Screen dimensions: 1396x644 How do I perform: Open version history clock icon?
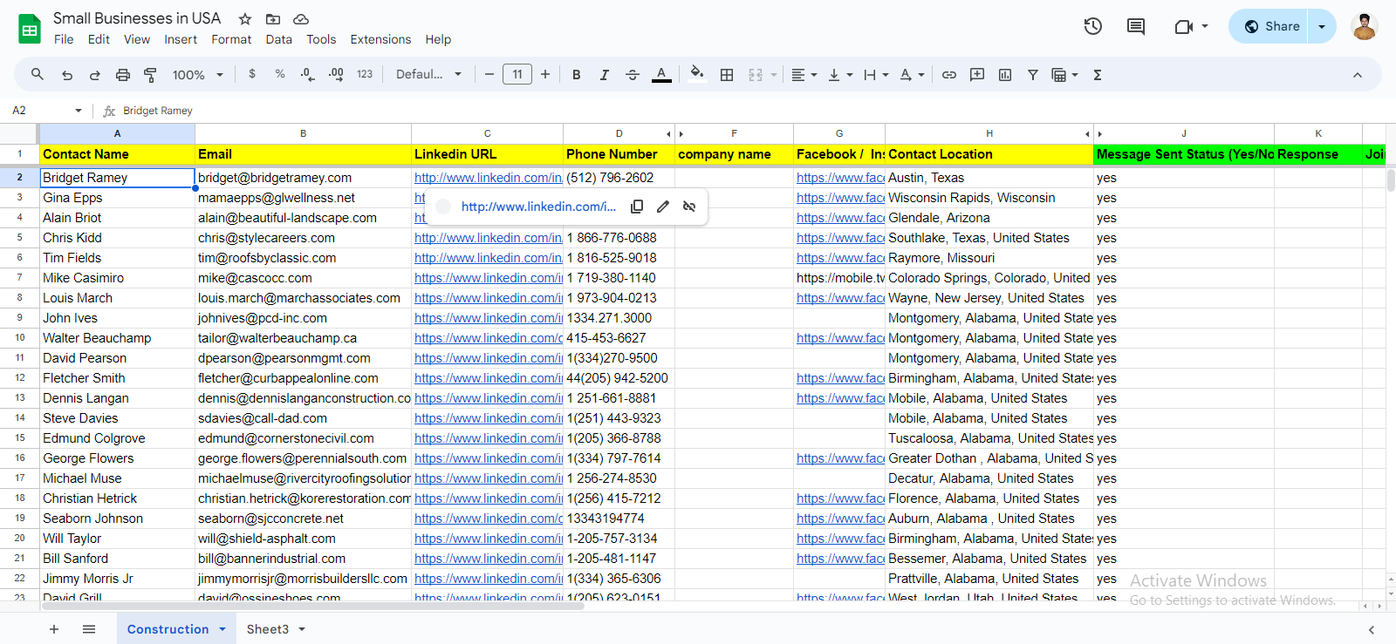pos(1092,26)
